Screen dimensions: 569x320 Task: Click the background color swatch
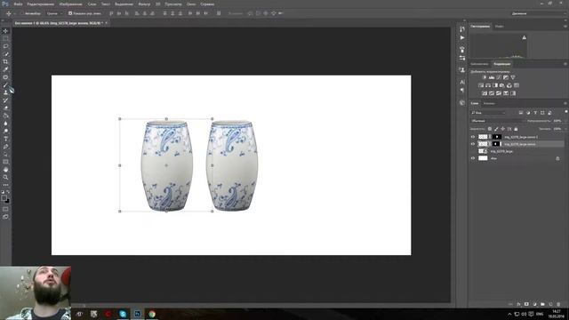(x=7, y=201)
